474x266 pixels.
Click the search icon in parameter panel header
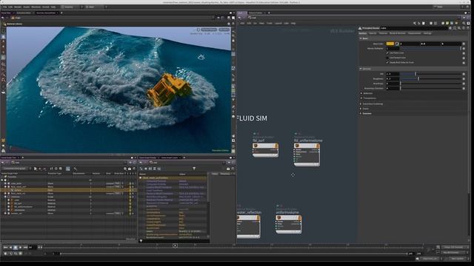[x=459, y=28]
